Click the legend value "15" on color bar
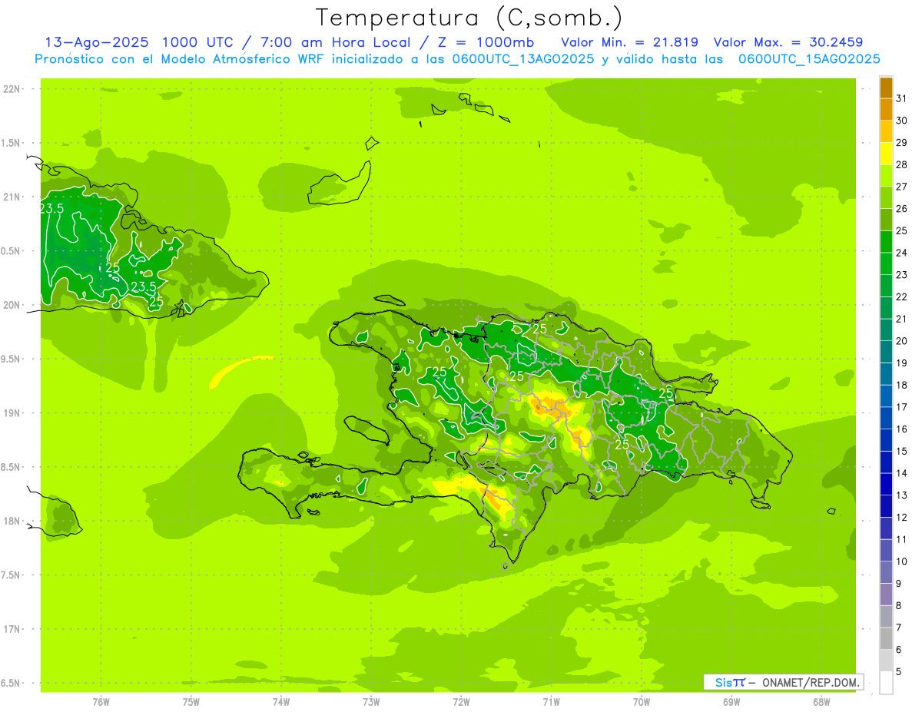Screen dimensions: 922x712 [901, 451]
